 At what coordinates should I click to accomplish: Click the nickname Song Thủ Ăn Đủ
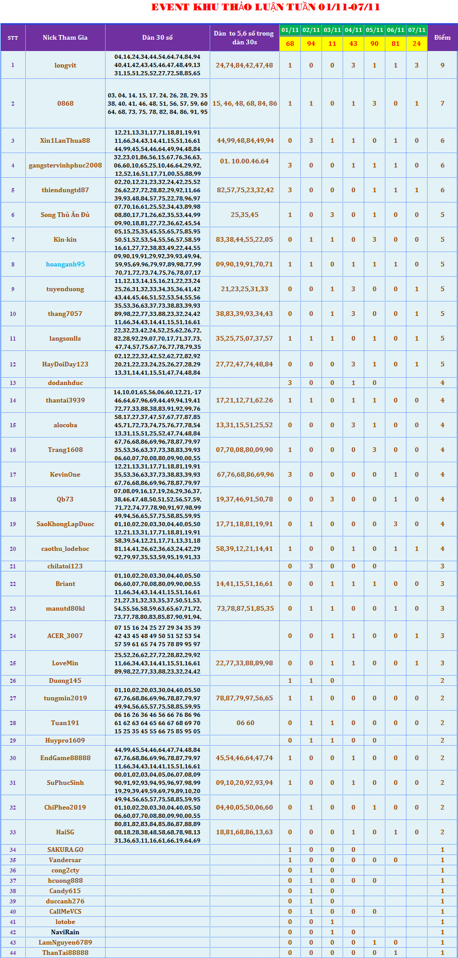[x=65, y=215]
